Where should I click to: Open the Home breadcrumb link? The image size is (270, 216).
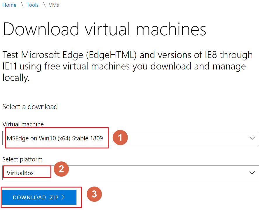coord(9,5)
